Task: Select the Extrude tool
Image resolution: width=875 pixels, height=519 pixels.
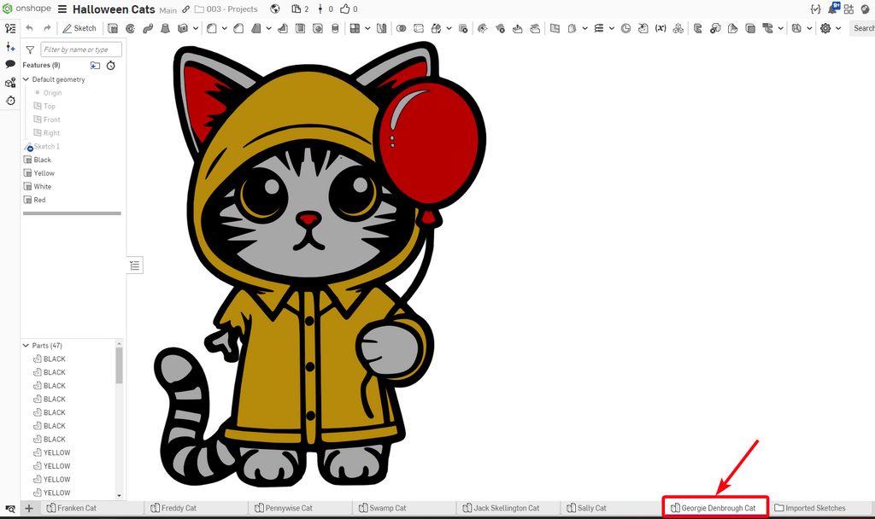Action: point(113,28)
